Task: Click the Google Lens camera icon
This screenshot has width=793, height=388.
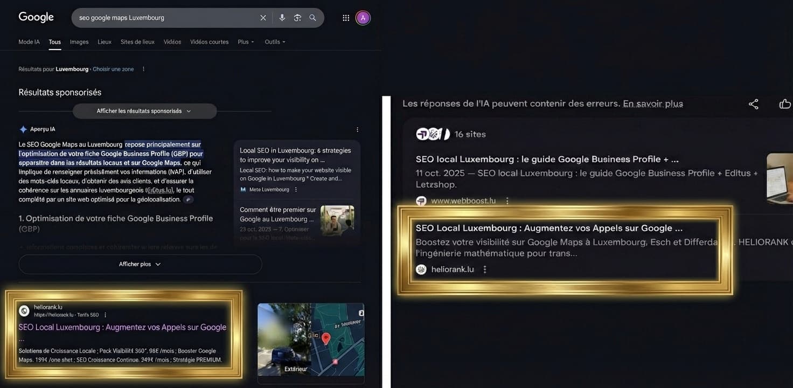Action: click(x=297, y=17)
